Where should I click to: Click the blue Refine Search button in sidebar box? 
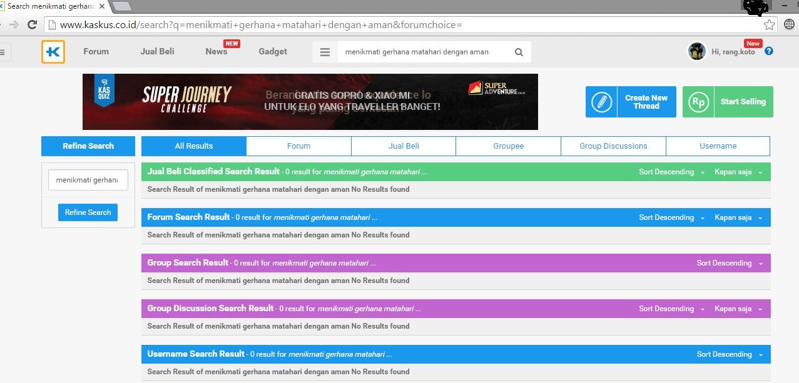pos(88,212)
